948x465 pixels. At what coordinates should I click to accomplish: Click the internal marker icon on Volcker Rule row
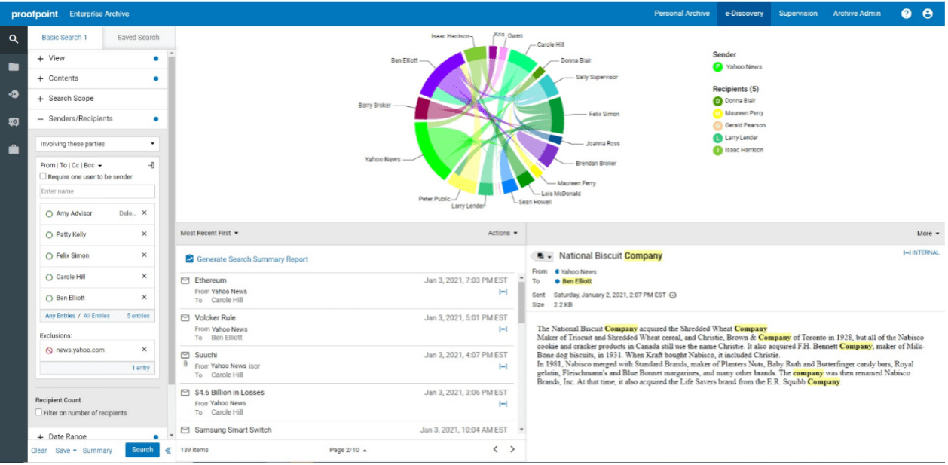[503, 329]
